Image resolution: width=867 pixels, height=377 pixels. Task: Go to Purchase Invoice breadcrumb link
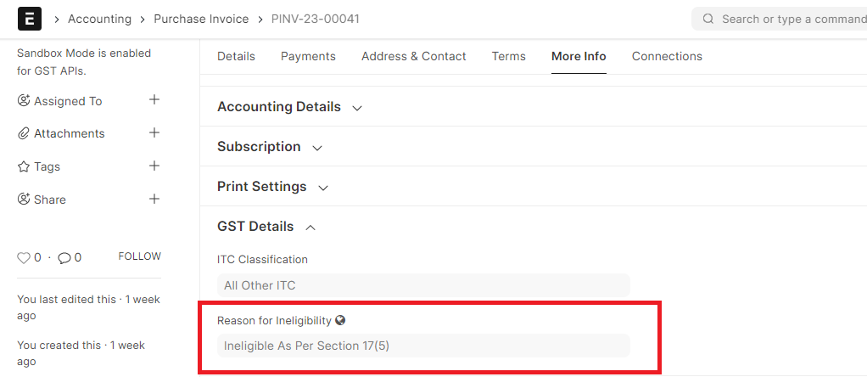[x=201, y=19]
